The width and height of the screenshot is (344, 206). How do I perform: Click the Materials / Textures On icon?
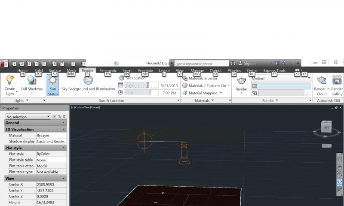[x=185, y=85]
